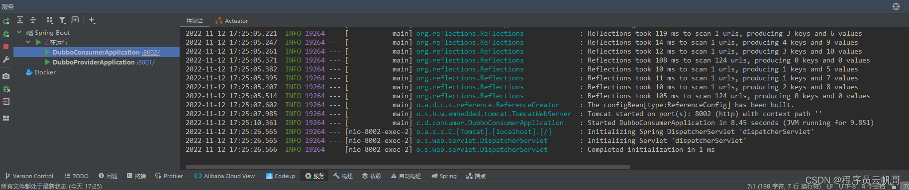909x190 pixels.
Task: Click the UTF-8 encoding status indicator
Action: 848,187
